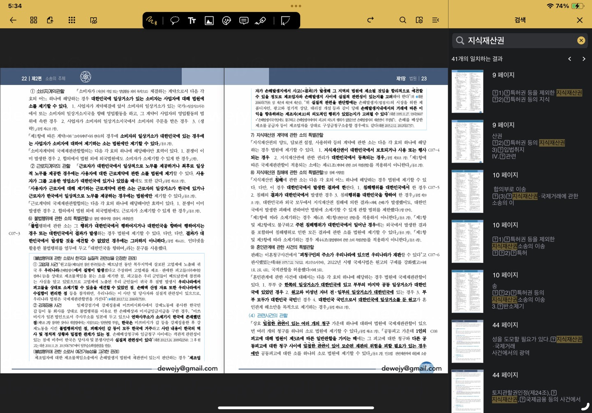Open the sticker tool

click(227, 21)
